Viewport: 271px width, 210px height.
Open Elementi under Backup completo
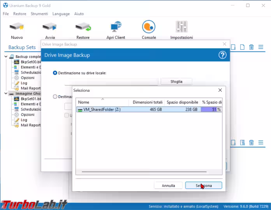[x=28, y=67]
